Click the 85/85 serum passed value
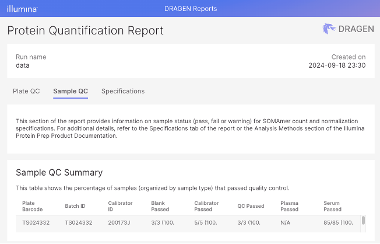This screenshot has width=380, height=244. click(338, 222)
